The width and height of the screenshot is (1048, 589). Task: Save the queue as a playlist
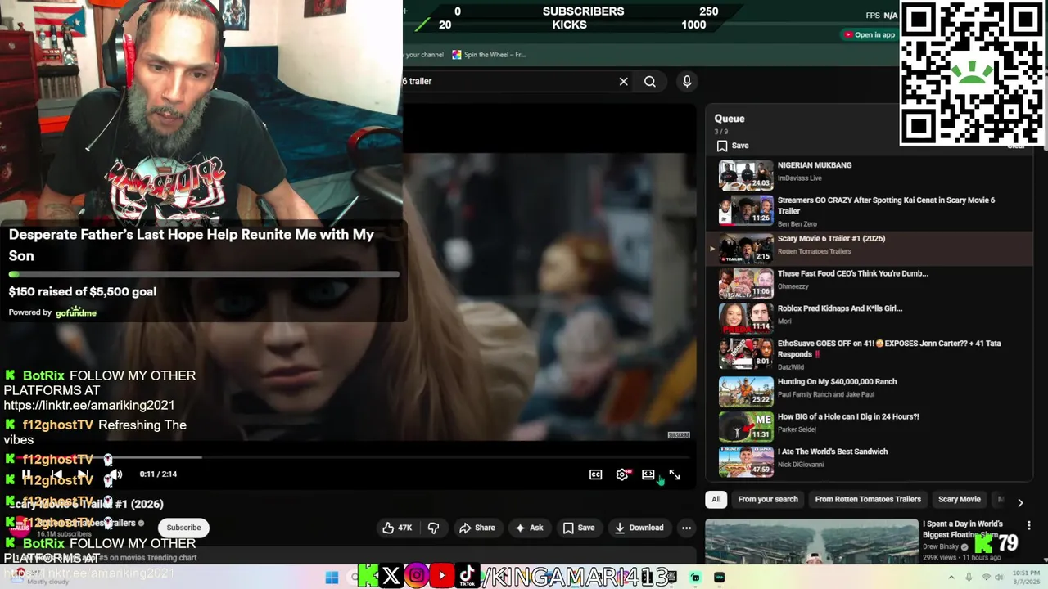(733, 146)
